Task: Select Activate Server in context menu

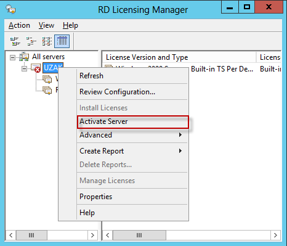Action: pos(132,121)
